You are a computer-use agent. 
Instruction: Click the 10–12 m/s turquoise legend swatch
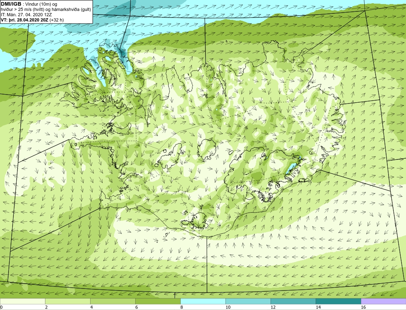[248, 301]
